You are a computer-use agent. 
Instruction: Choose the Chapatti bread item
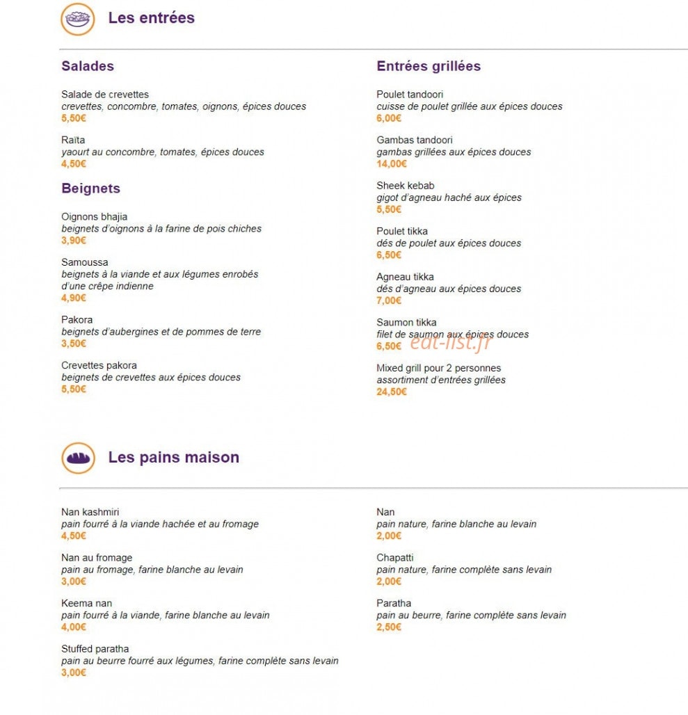[x=395, y=558]
